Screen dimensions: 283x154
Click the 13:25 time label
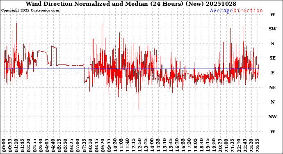click(x=146, y=145)
